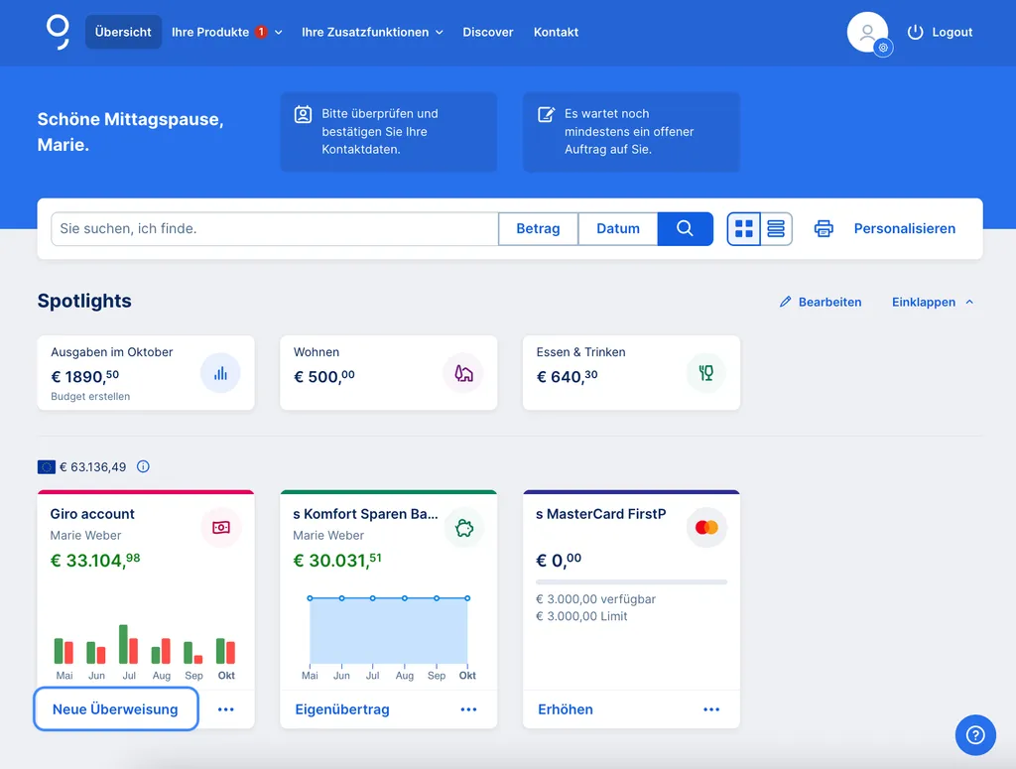Open the help question mark button
This screenshot has width=1016, height=769.
pos(974,734)
